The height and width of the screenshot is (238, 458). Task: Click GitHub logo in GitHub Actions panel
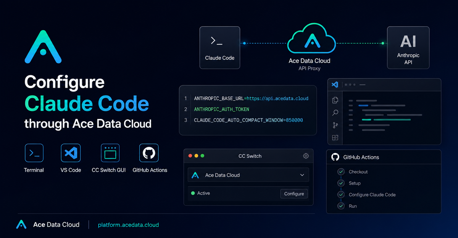(x=335, y=157)
